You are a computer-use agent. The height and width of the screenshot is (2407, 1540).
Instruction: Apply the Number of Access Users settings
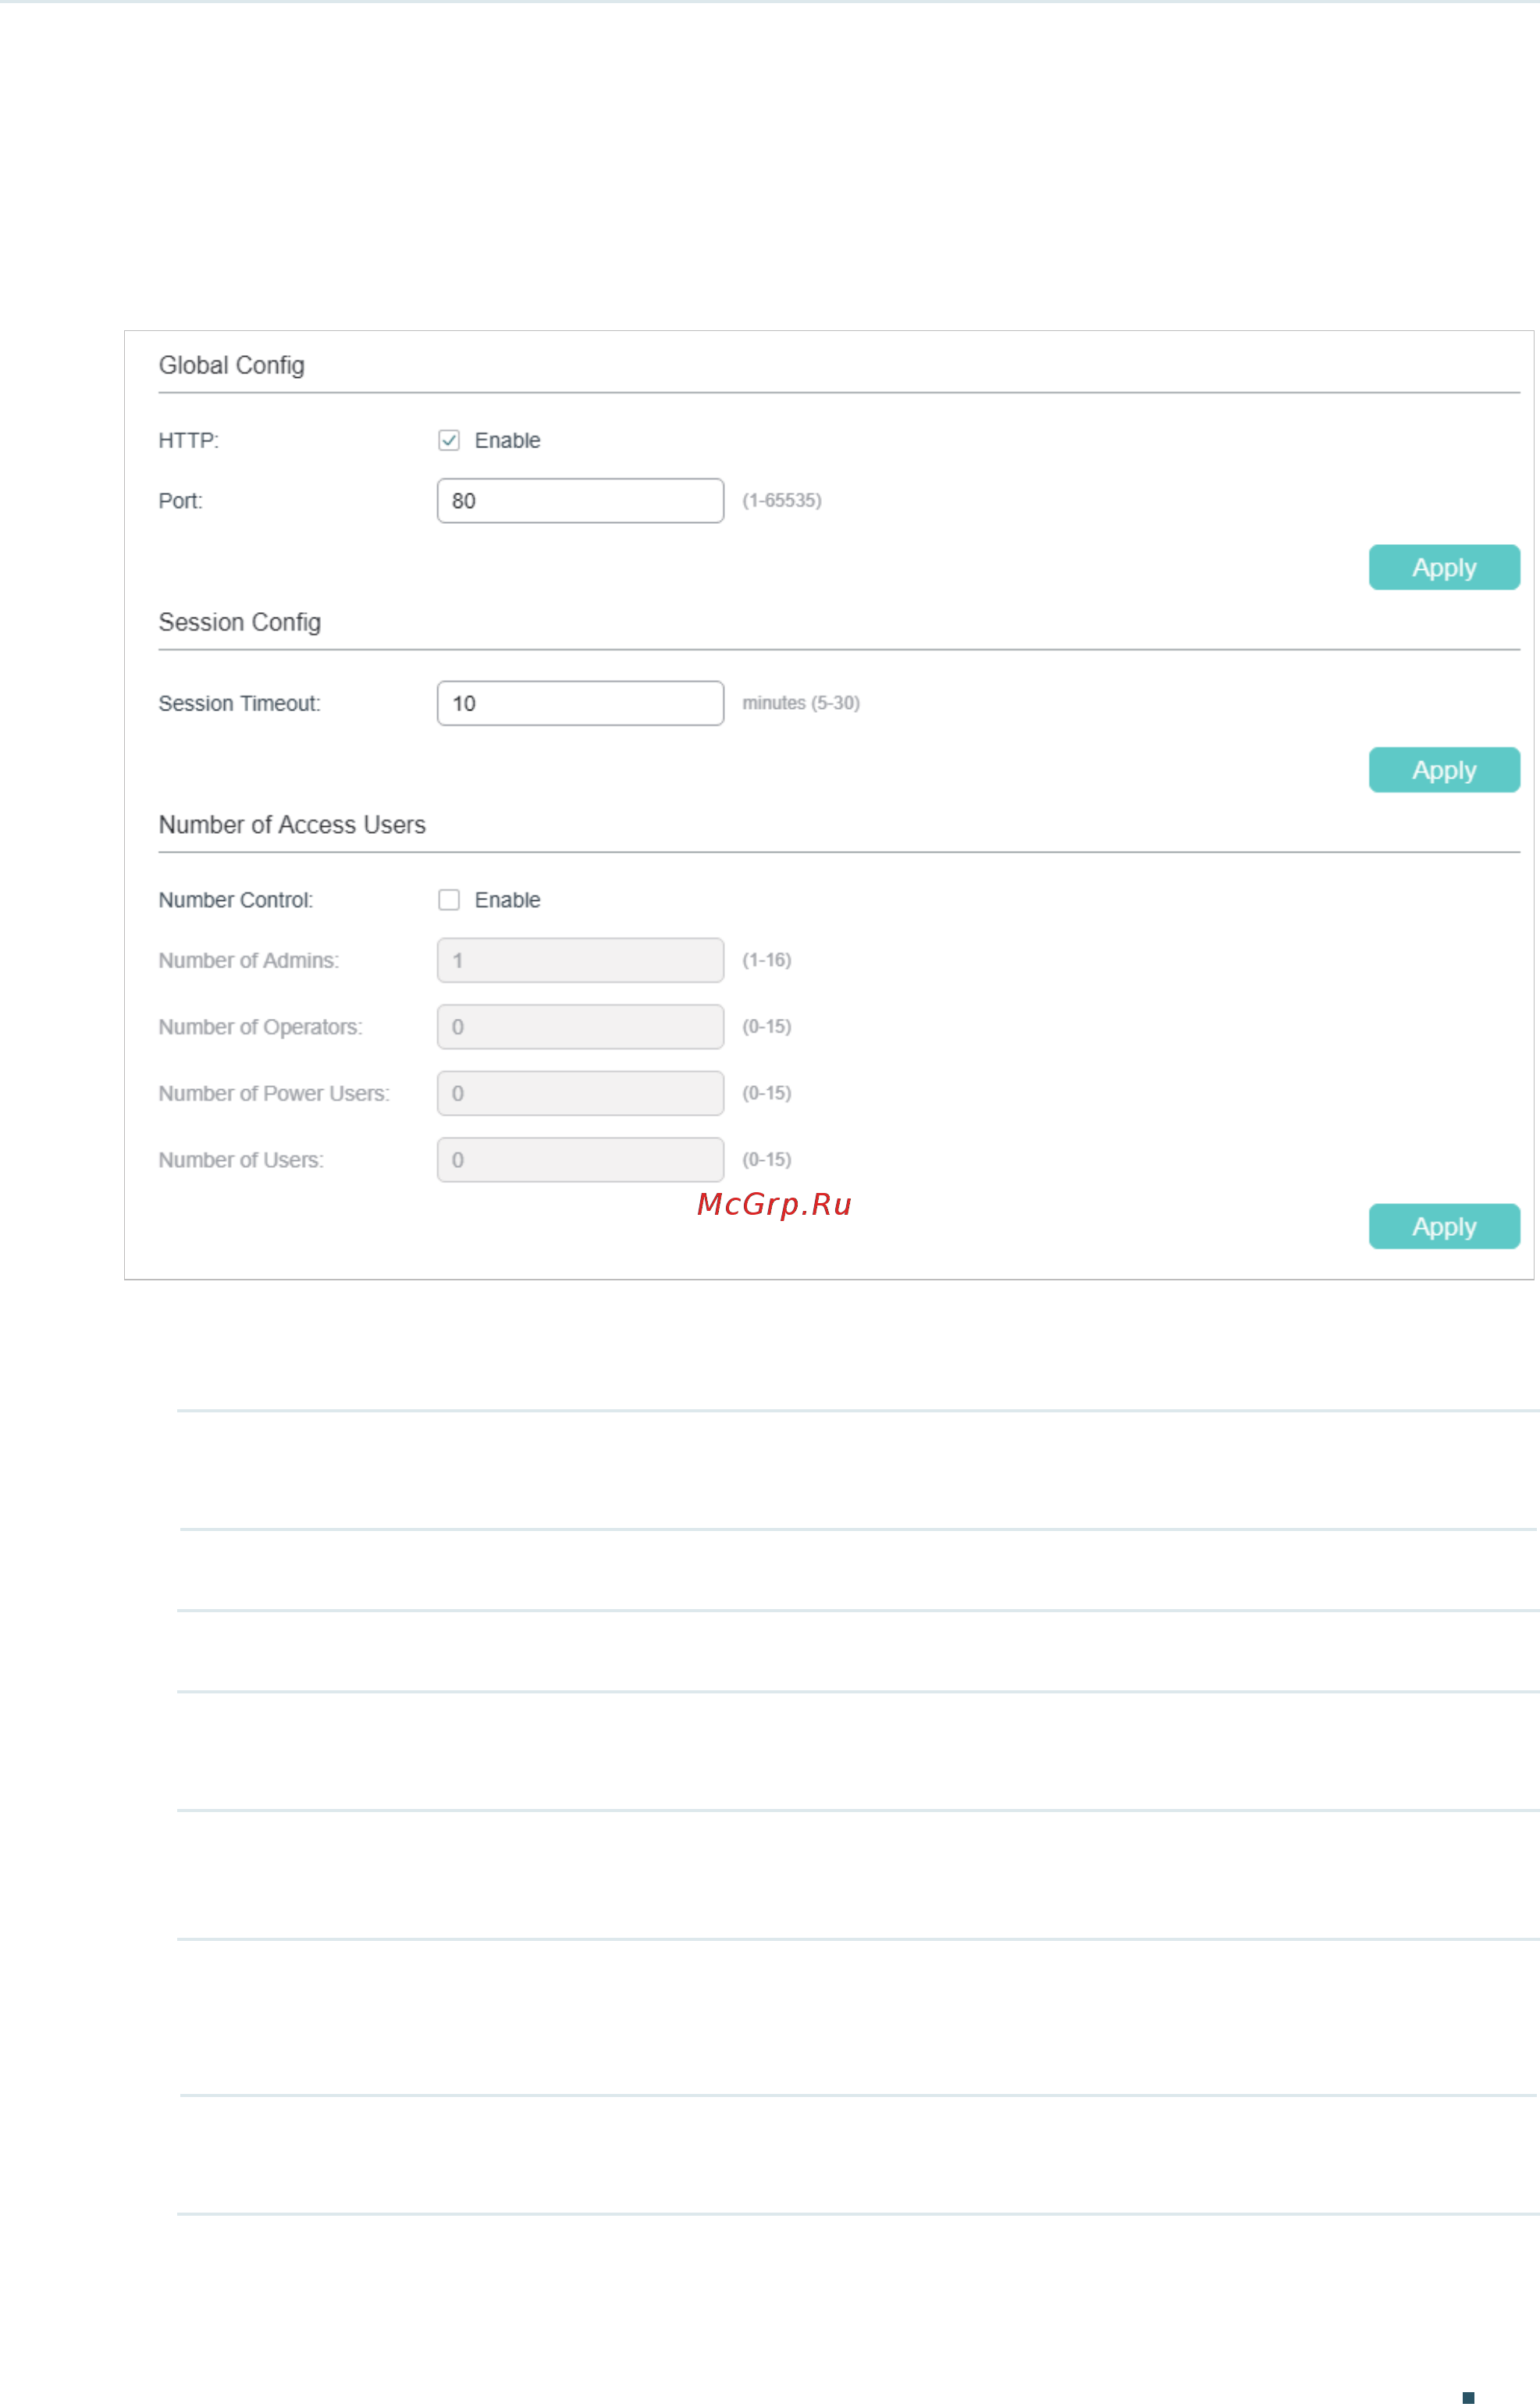click(x=1444, y=1227)
